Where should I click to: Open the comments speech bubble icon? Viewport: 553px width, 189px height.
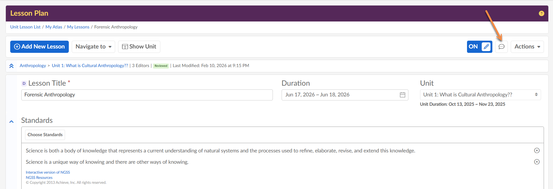[x=501, y=47]
